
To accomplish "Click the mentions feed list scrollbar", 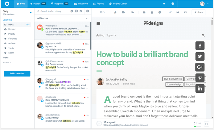I will (x=91, y=36).
